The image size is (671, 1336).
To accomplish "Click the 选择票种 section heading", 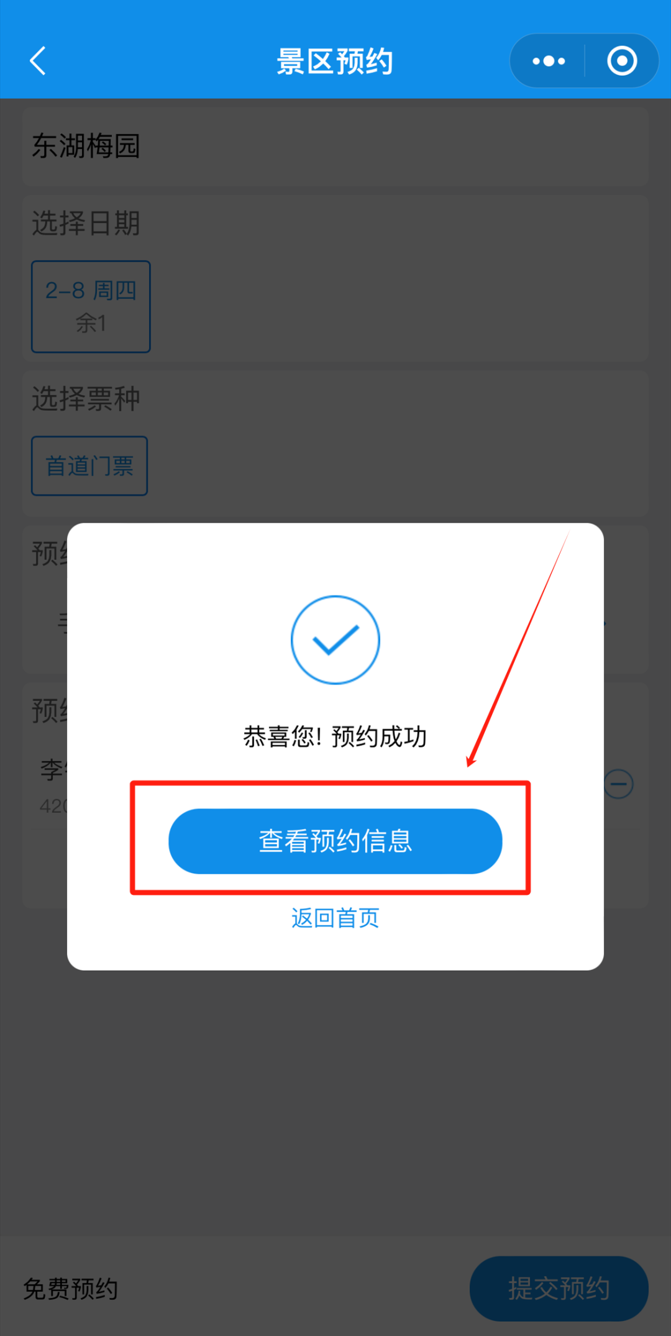I will [x=86, y=398].
